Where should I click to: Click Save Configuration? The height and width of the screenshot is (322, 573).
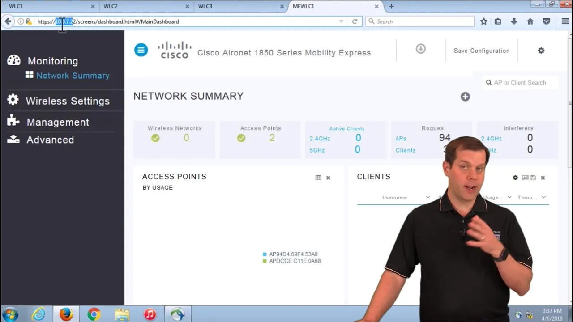click(x=481, y=51)
